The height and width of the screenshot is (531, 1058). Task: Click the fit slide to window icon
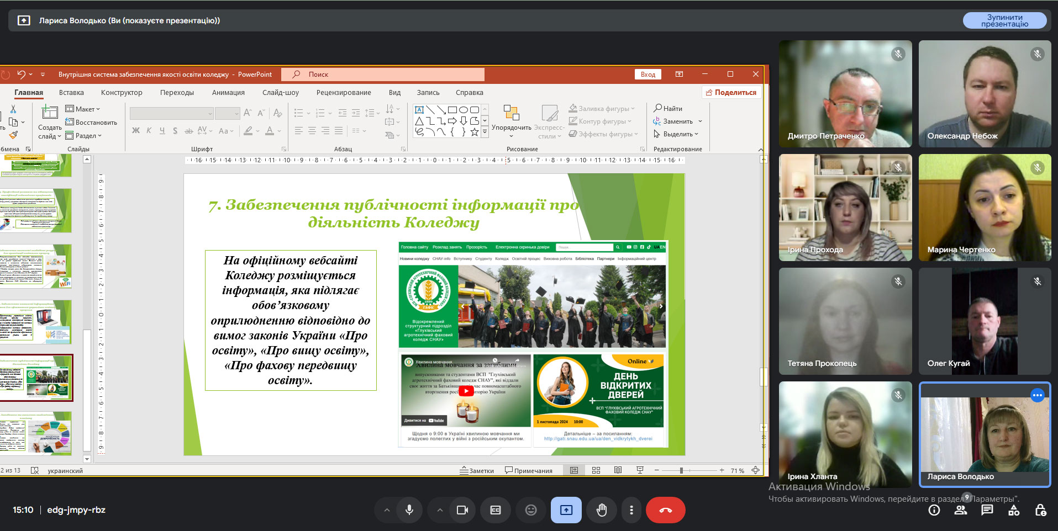tap(756, 470)
